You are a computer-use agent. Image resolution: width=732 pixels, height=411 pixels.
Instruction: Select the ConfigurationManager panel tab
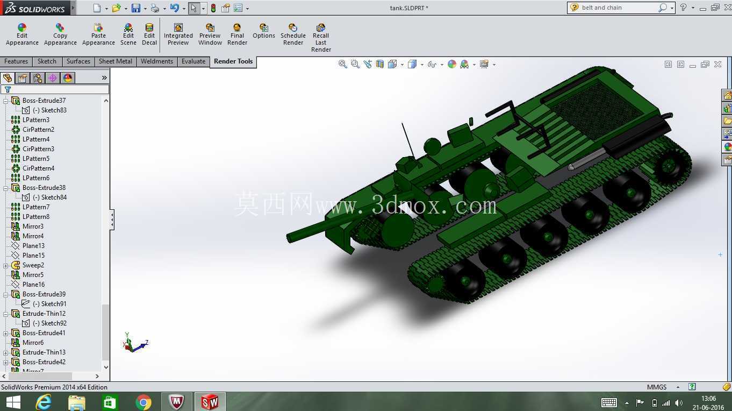tap(38, 78)
